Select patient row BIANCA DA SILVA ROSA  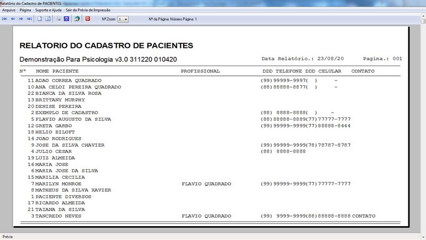64,93
